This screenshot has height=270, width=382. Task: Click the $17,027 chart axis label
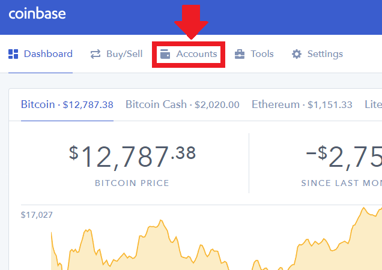37,214
